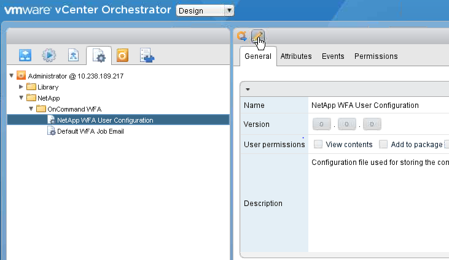Select the Library tree label
This screenshot has height=260, width=449.
point(48,87)
